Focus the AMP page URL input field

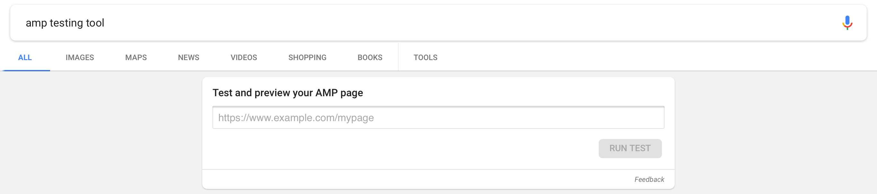[438, 117]
